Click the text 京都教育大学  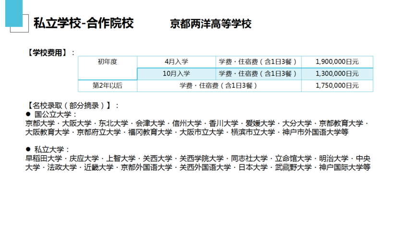[341, 123]
